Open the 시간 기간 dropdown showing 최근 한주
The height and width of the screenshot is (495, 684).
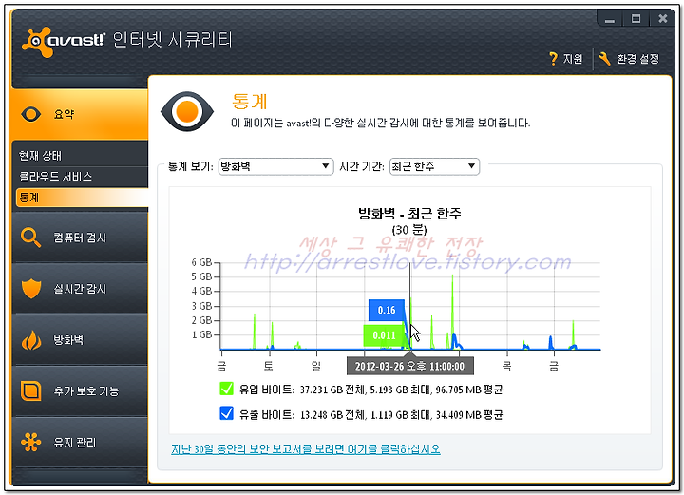(x=434, y=166)
